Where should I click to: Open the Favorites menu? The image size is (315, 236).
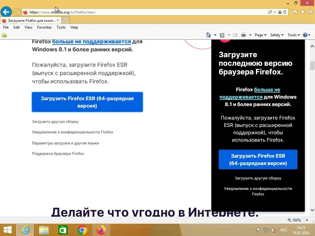click(x=44, y=27)
